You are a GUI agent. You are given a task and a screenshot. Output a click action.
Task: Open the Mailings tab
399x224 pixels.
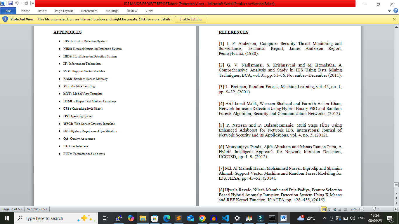pyautogui.click(x=112, y=11)
